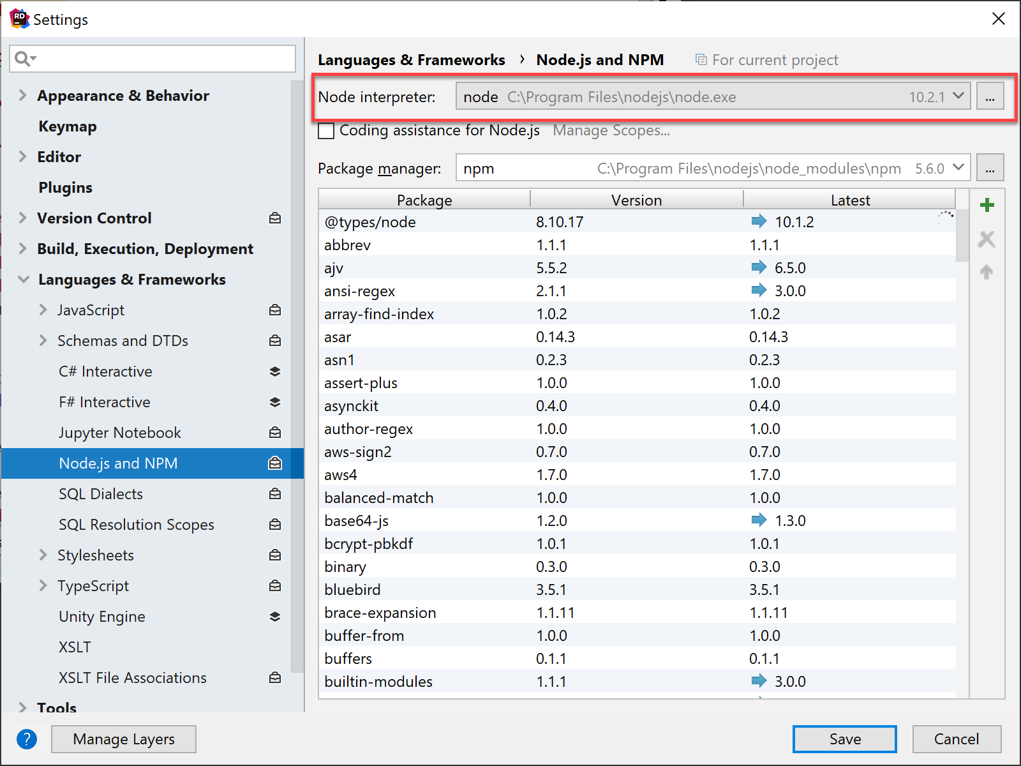The image size is (1021, 766).
Task: Click the Manage Scopes link
Action: 611,130
